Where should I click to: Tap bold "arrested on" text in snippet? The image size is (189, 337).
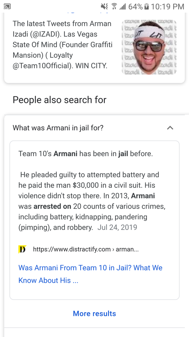(x=52, y=206)
